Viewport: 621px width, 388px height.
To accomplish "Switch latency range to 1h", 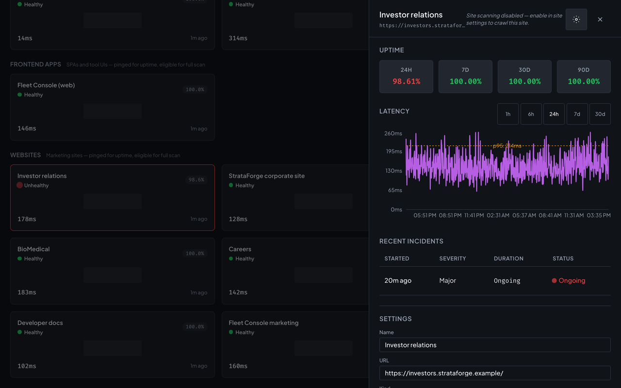I will tap(508, 114).
